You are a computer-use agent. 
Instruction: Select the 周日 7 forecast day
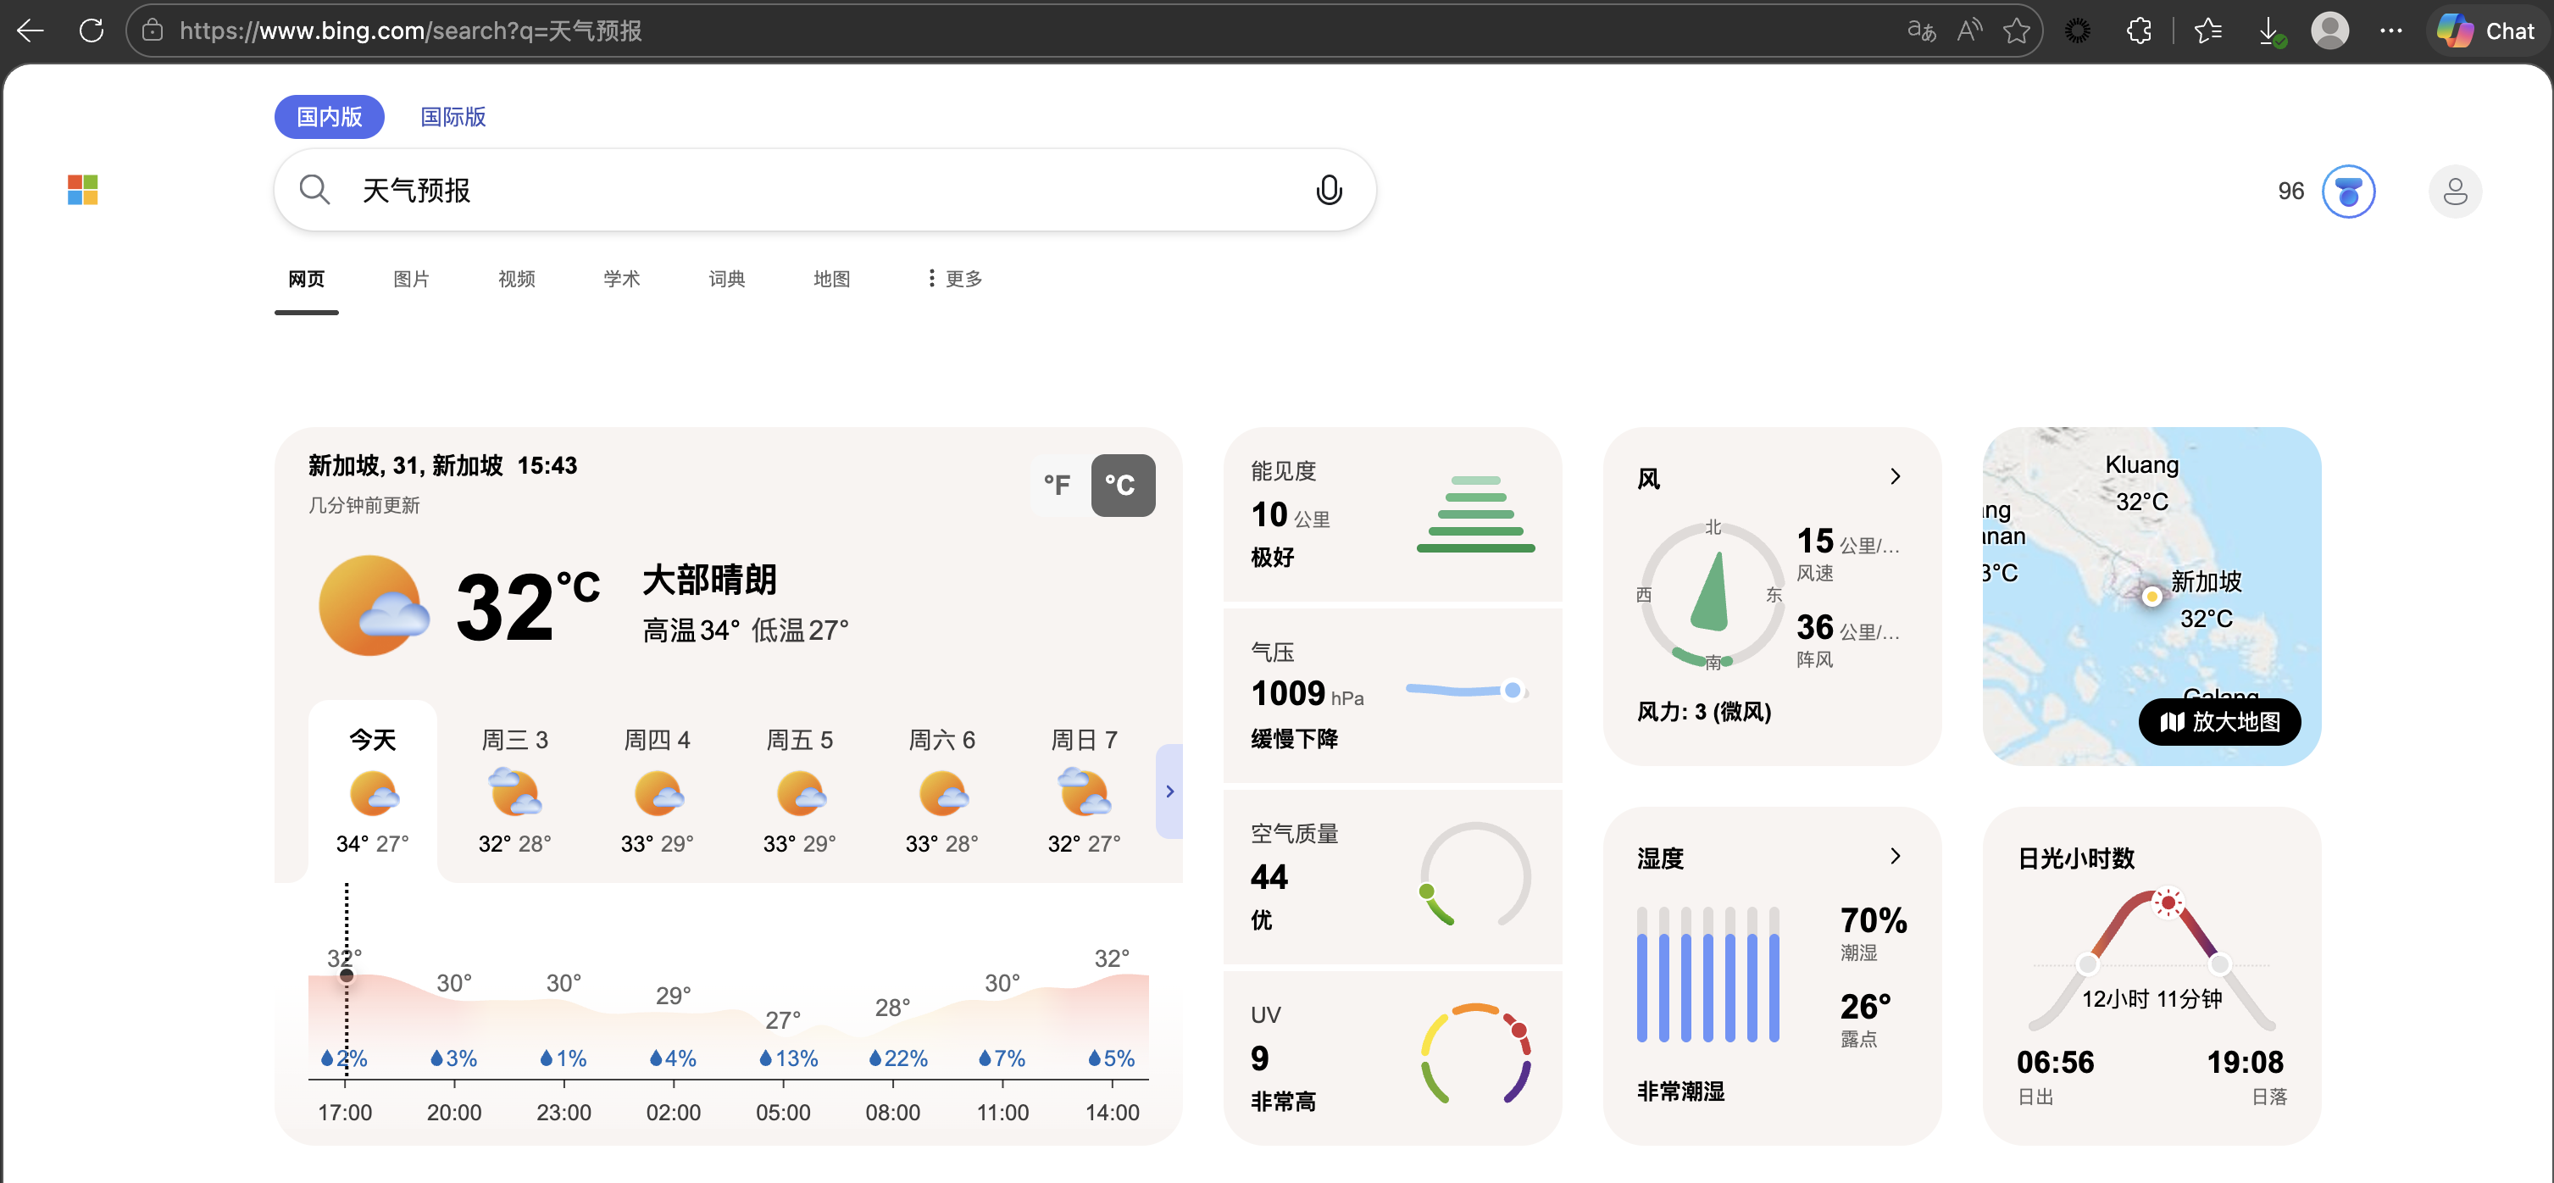pos(1084,791)
